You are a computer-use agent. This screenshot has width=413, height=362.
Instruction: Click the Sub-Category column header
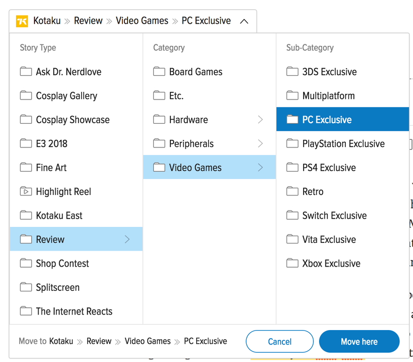click(310, 47)
